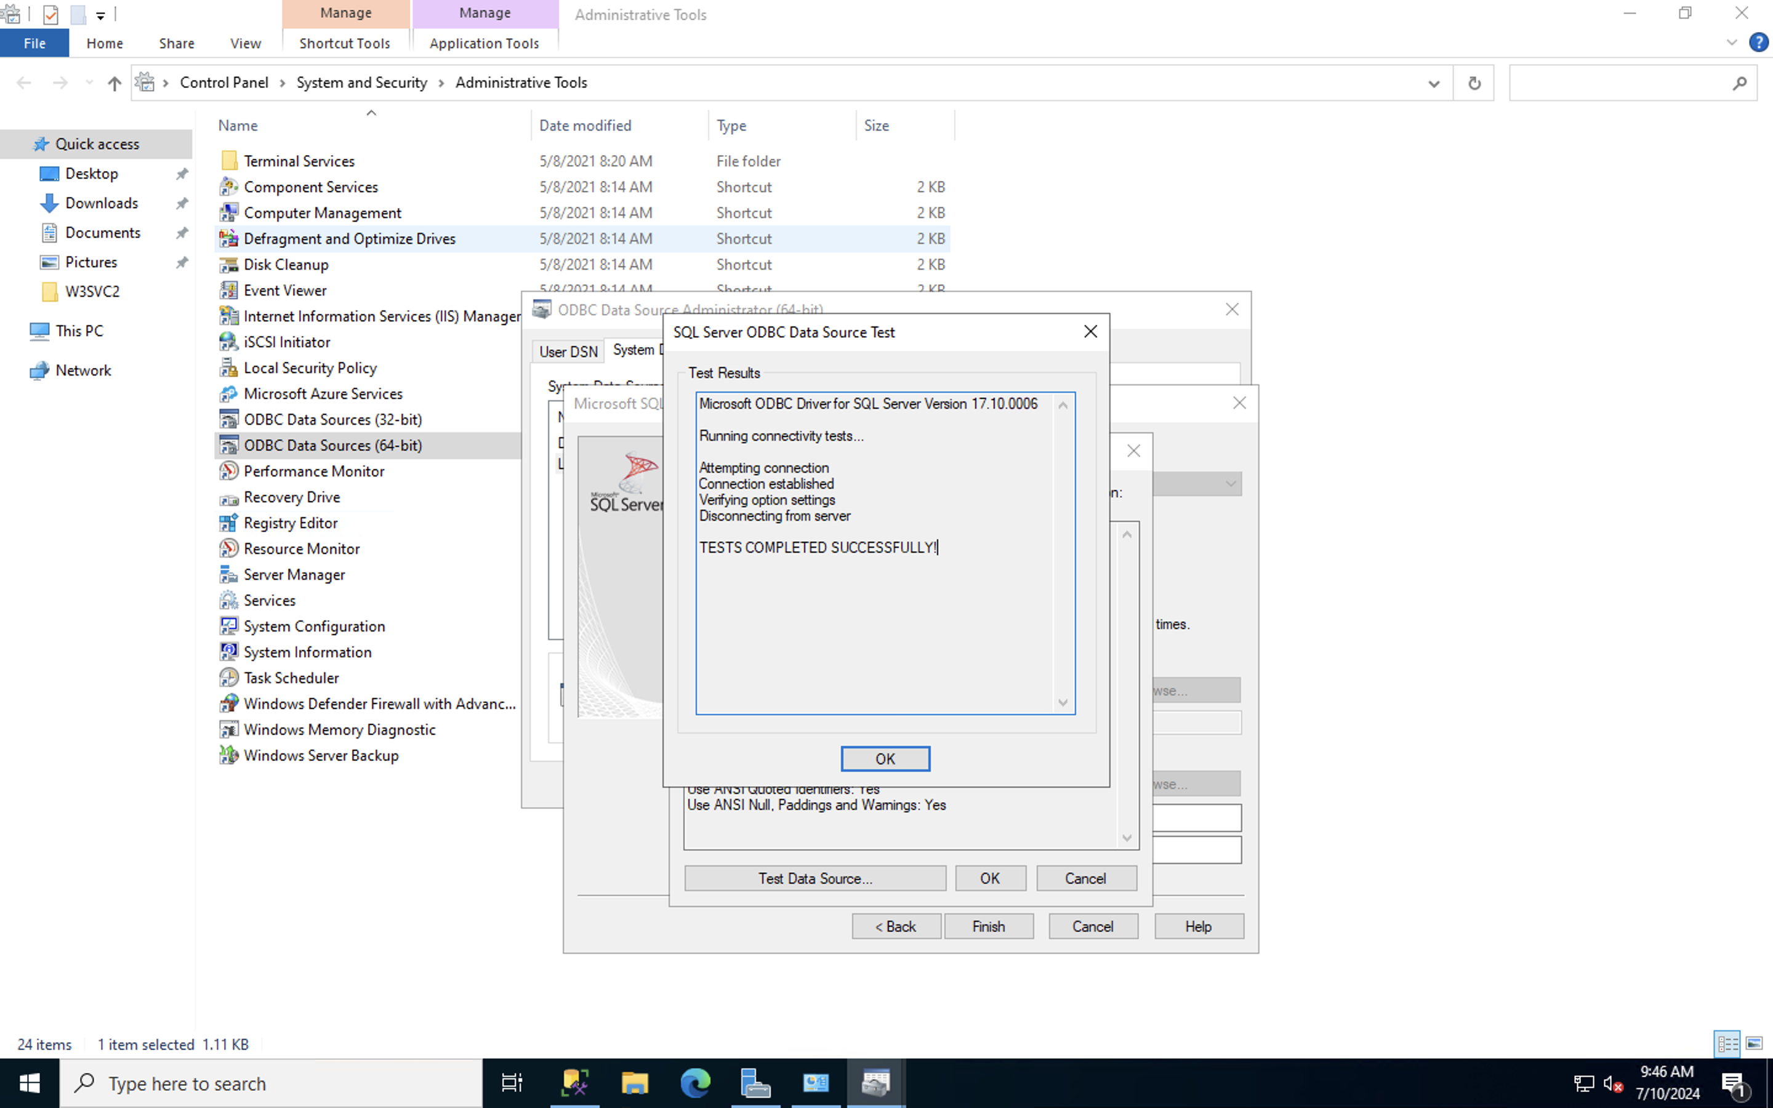
Task: Click the address bar refresh icon
Action: [x=1474, y=82]
